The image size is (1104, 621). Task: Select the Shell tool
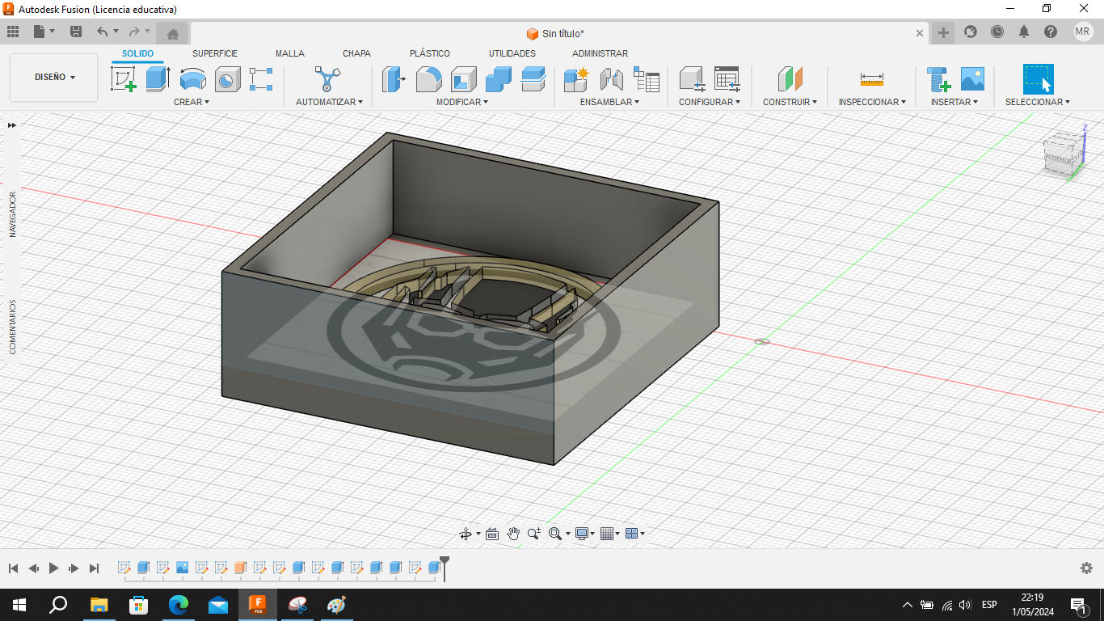pos(463,79)
